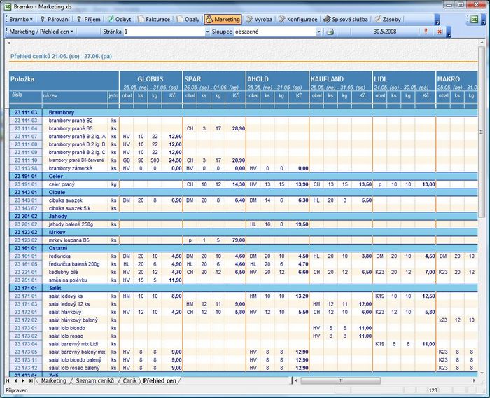Switch to the Ceník sheet tab
490x398 pixels.
129,380
